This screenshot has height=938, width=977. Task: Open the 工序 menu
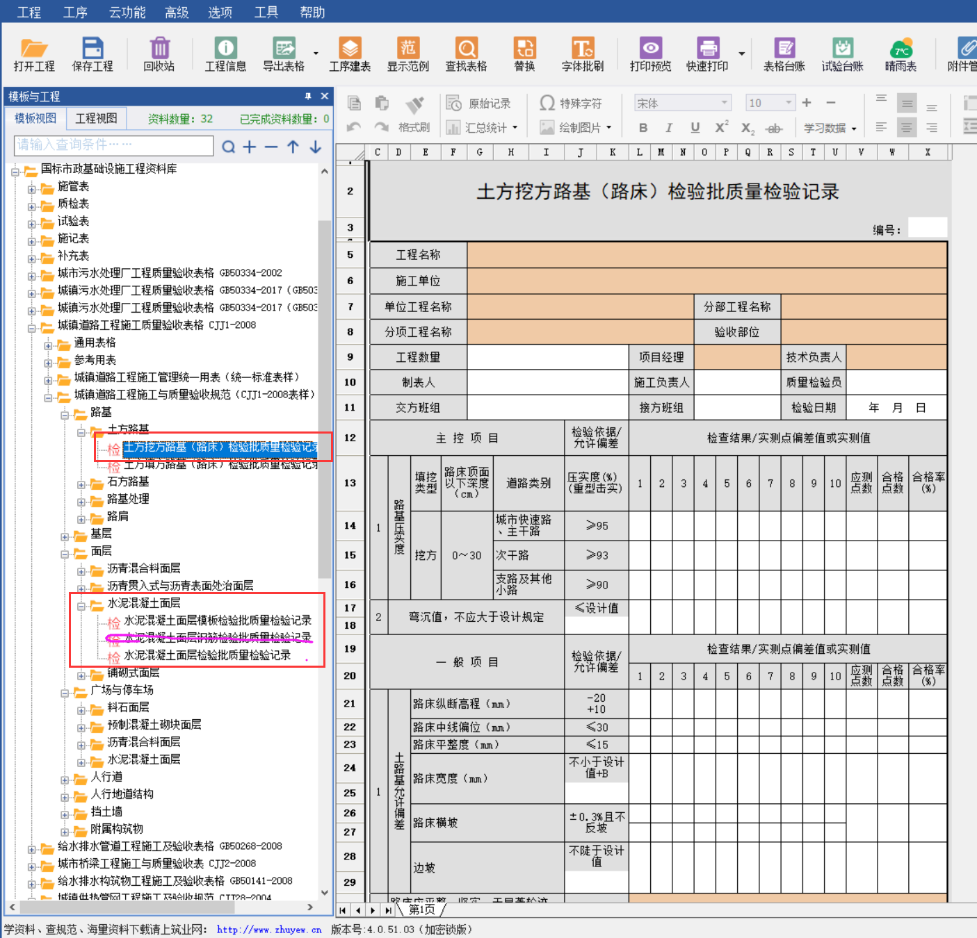pos(75,12)
